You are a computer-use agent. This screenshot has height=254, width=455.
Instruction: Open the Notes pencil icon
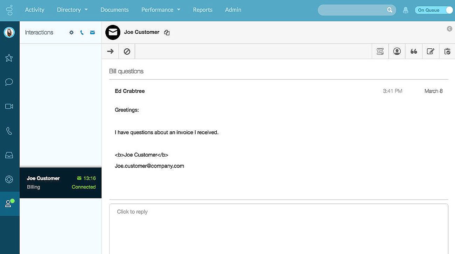point(430,52)
